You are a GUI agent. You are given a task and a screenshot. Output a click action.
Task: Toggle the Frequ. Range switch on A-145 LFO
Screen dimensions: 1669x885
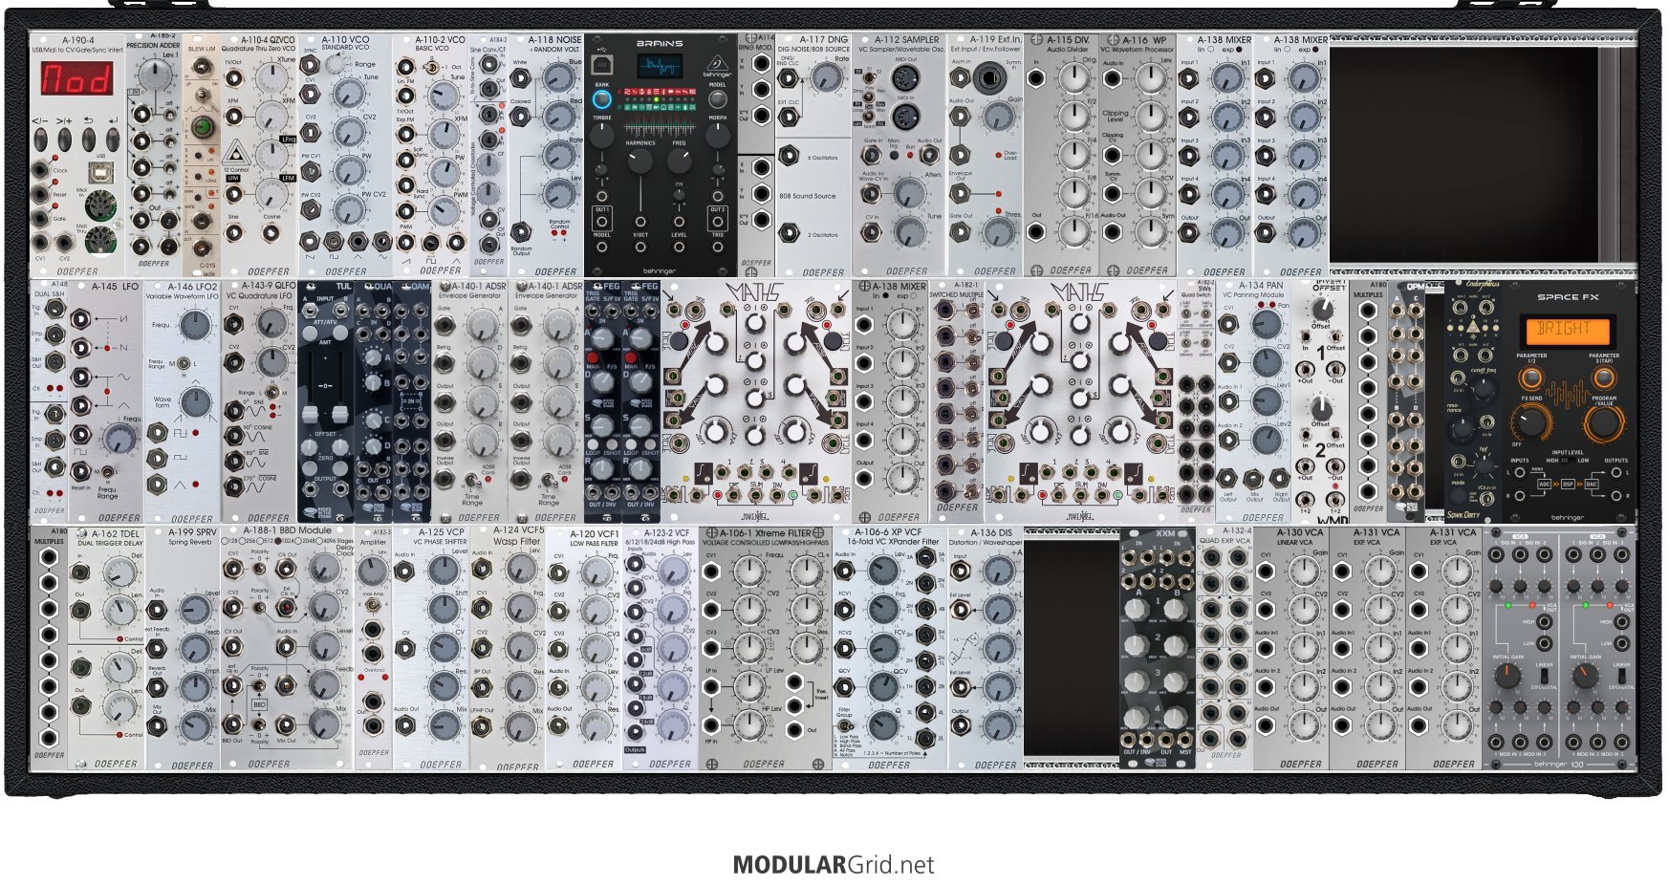point(107,472)
